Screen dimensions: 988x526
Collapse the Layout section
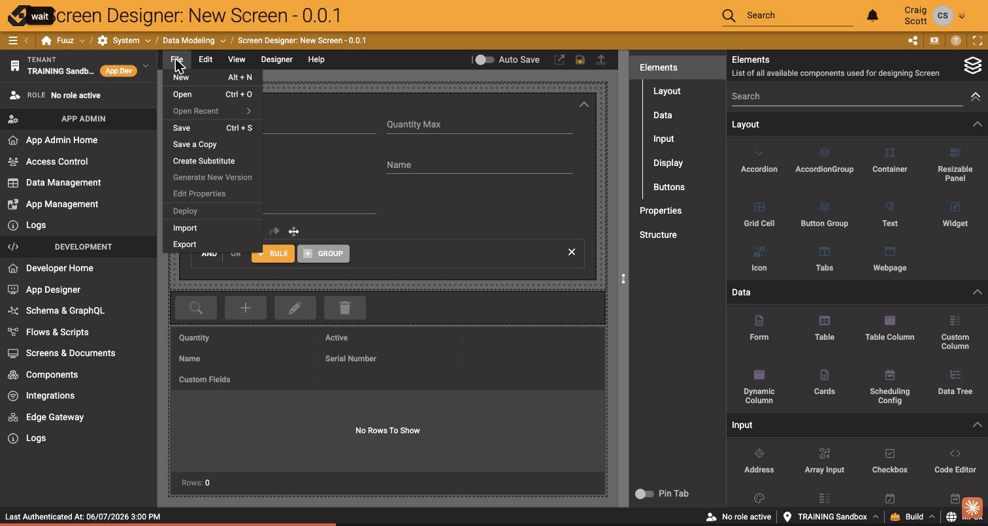coord(977,124)
